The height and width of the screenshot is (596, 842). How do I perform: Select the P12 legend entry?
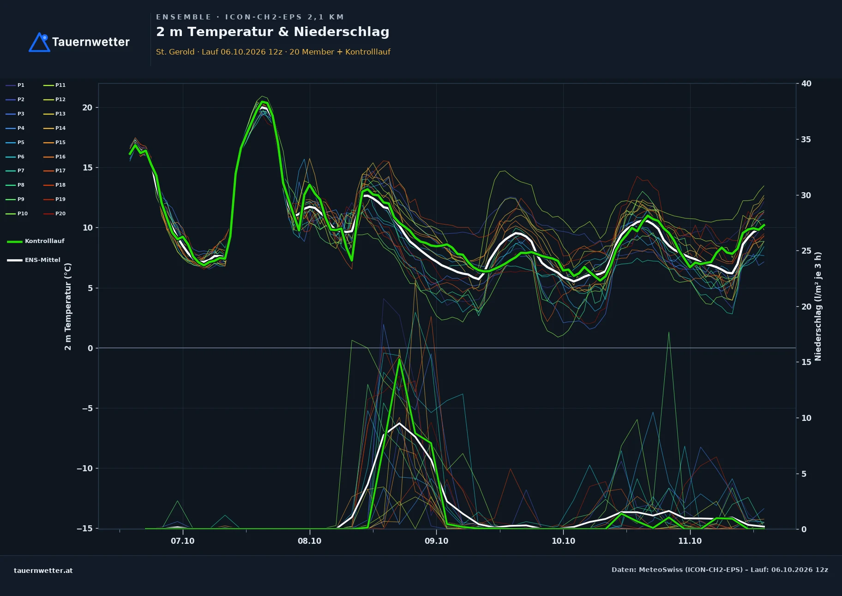(x=54, y=99)
